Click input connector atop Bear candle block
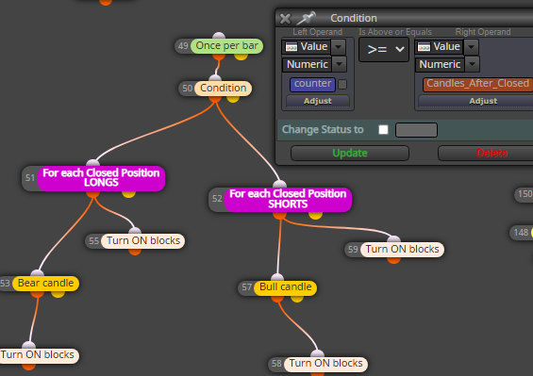The image size is (533, 376). [37, 272]
